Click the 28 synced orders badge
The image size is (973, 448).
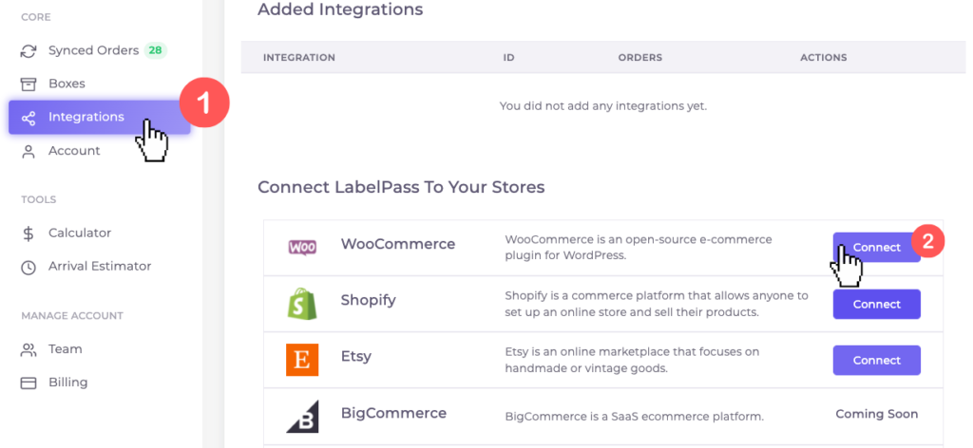(x=156, y=51)
